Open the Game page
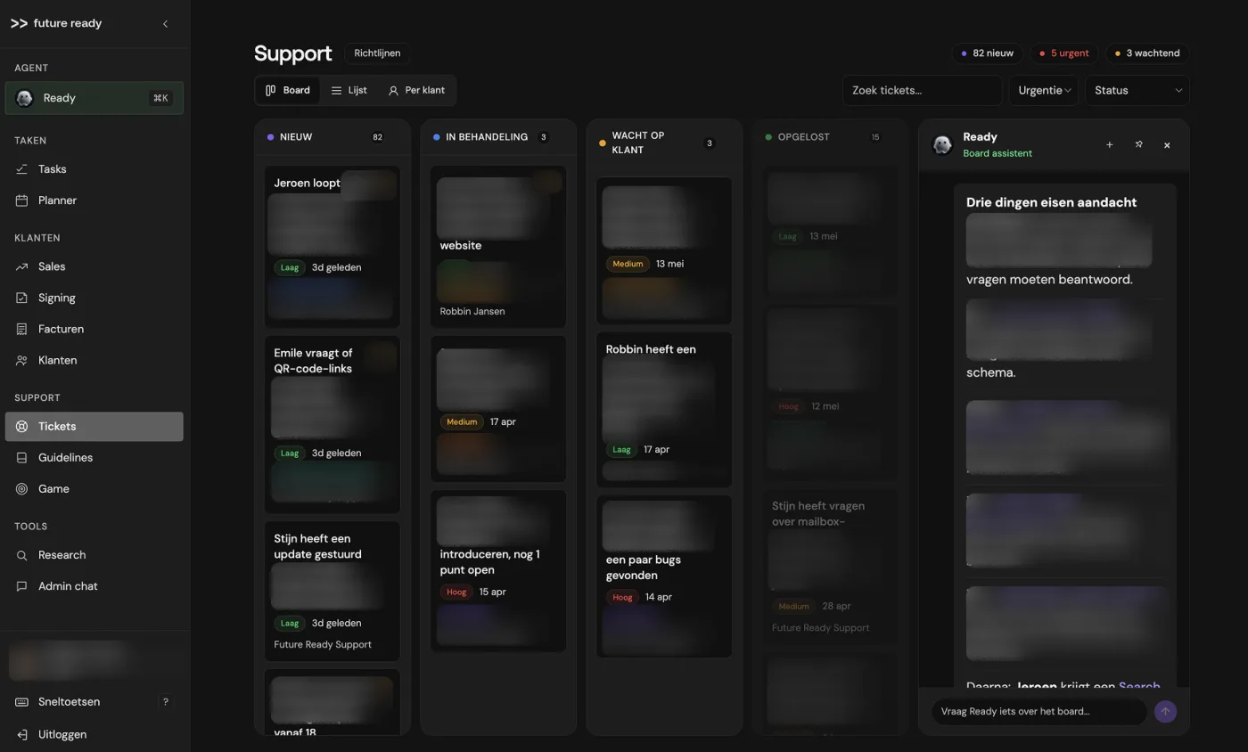1248x752 pixels. [x=94, y=488]
